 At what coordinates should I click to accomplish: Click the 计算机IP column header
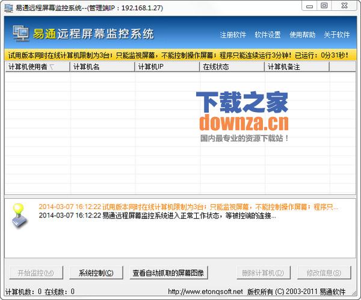pyautogui.click(x=167, y=67)
